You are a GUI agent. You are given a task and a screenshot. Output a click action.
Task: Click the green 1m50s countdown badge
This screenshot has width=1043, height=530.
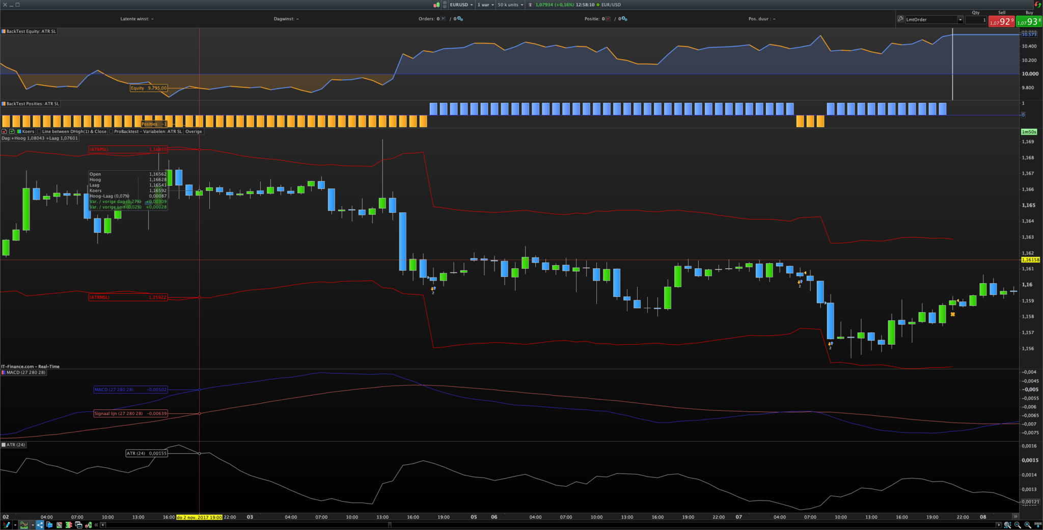click(x=1029, y=132)
